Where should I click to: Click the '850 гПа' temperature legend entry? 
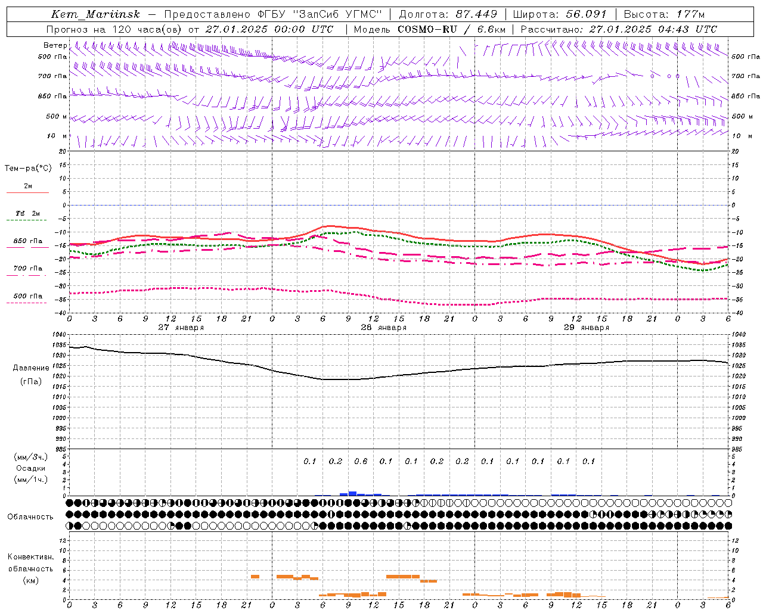[x=28, y=241]
